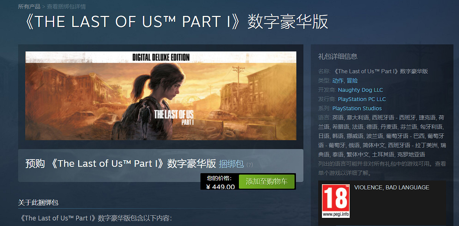Click the PEGI 18 rating icon

336,201
